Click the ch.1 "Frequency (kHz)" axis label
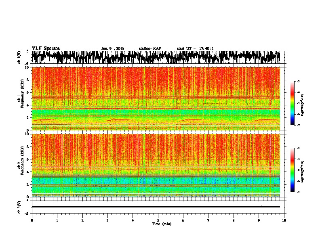Image resolution: width=320 pixels, height=247 pixels. 22,94
